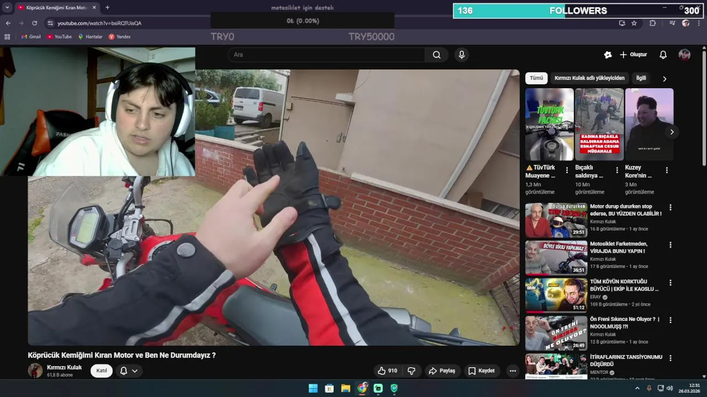Show next shorts with the right arrow
The image size is (707, 397).
click(672, 132)
